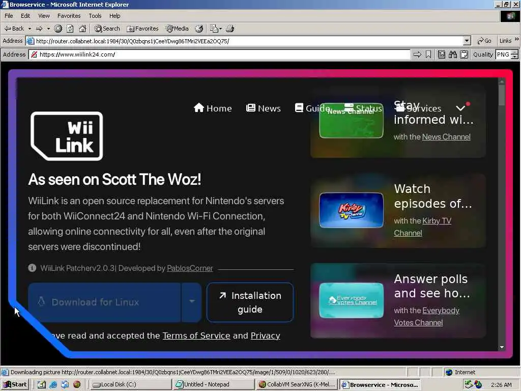Open News in WiiLink navigation

click(x=263, y=108)
